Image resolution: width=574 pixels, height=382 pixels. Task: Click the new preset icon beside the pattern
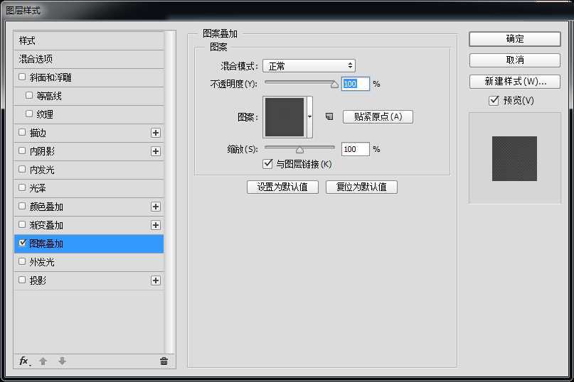pyautogui.click(x=329, y=116)
